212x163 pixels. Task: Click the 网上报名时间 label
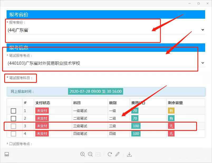click(x=22, y=91)
